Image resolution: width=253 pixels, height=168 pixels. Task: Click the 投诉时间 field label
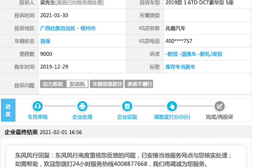(x=24, y=15)
